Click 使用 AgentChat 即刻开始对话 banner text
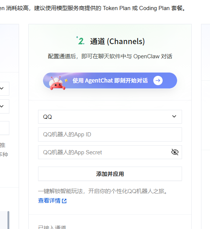 [x=110, y=80]
